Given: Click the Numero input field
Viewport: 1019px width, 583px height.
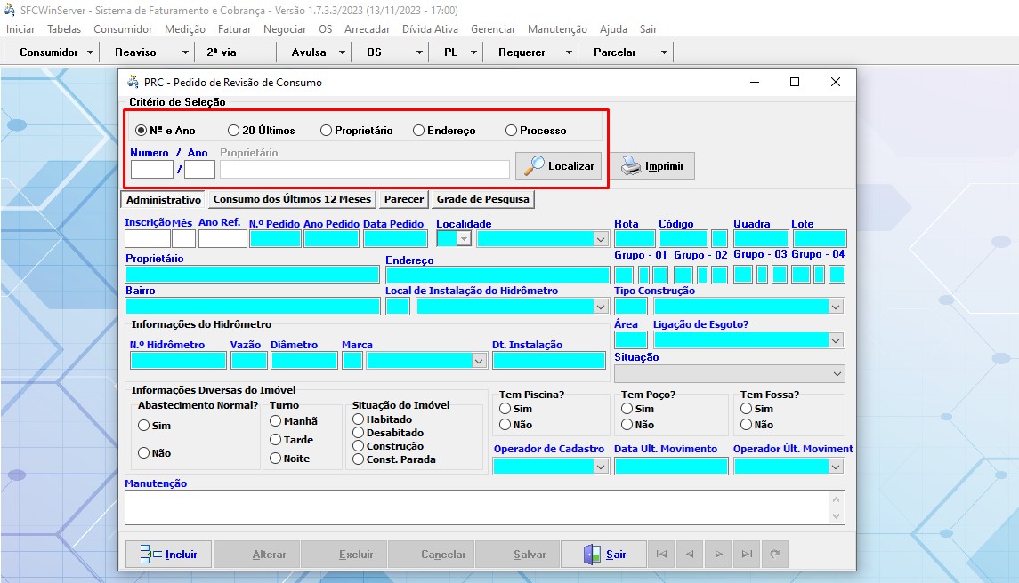Looking at the screenshot, I should click(x=151, y=169).
